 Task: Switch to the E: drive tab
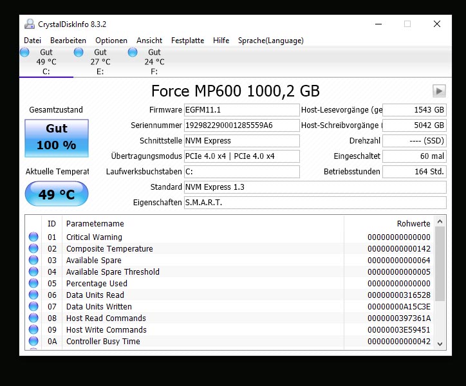tap(100, 62)
